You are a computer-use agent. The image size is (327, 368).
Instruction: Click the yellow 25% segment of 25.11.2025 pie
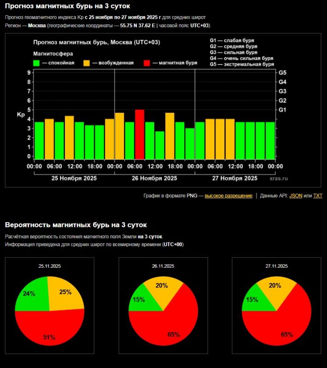click(65, 293)
